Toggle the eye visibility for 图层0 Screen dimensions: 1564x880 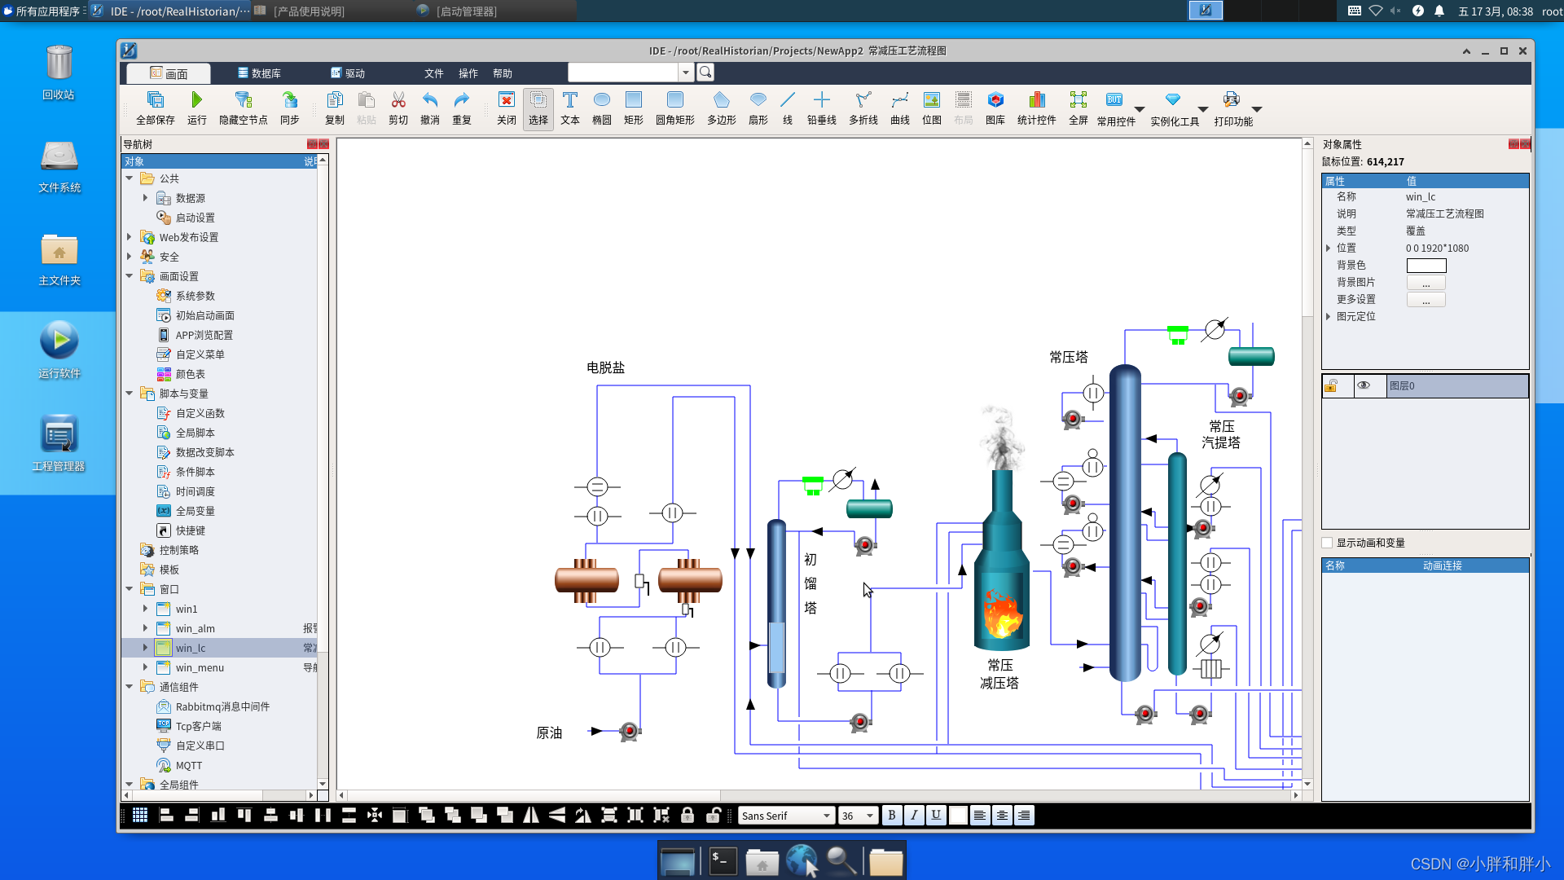pyautogui.click(x=1364, y=385)
